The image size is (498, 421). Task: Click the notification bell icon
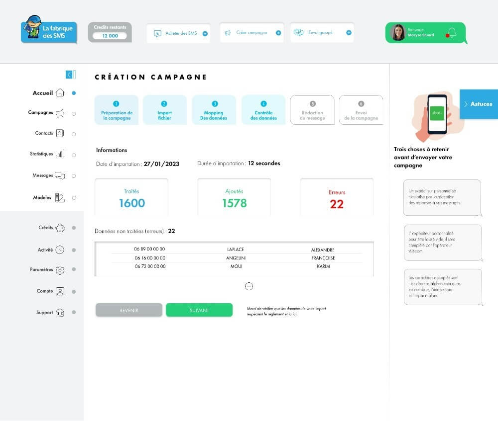click(452, 33)
